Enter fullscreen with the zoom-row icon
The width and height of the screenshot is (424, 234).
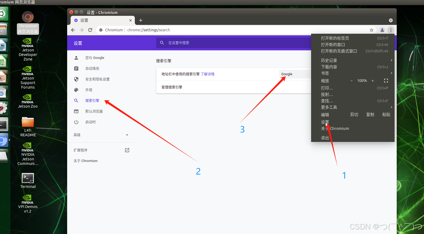386,81
